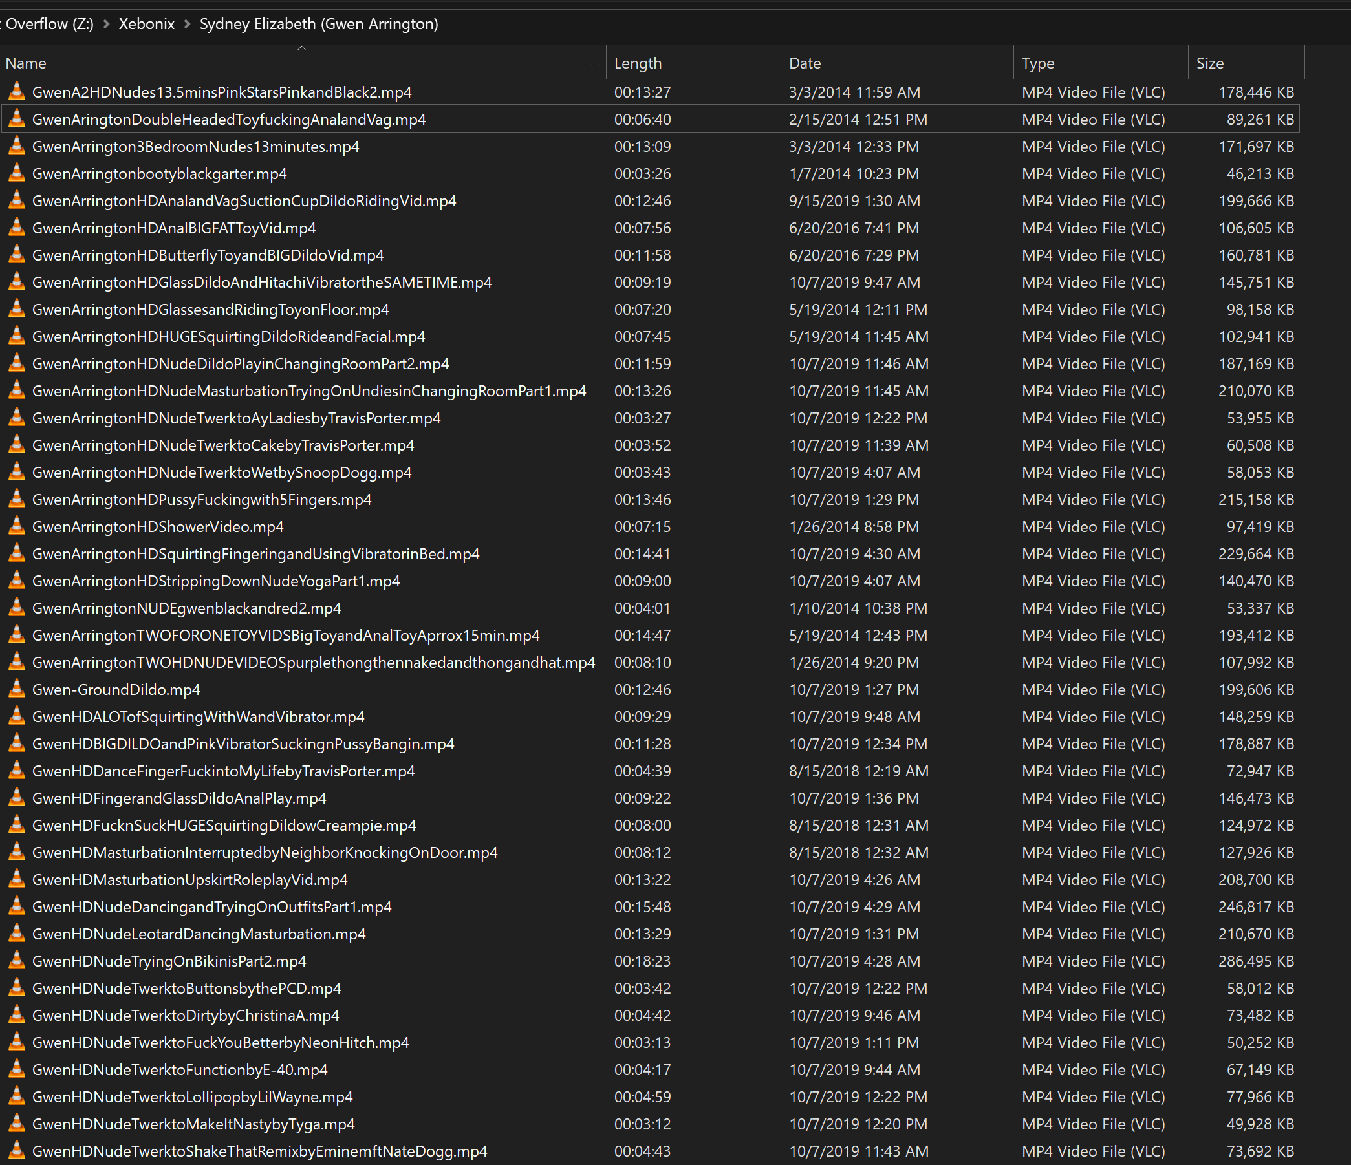Click the VLC icon of the 53,955 KB file

(x=17, y=418)
